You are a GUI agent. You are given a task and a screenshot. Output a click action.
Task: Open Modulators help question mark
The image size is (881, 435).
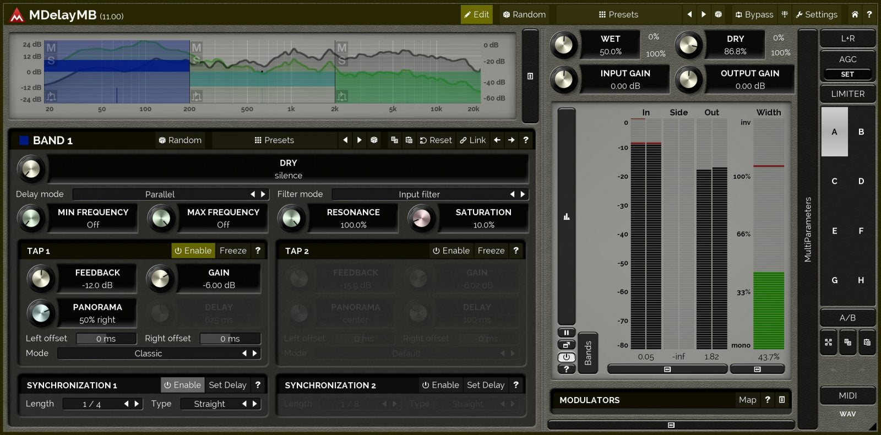[x=768, y=400]
